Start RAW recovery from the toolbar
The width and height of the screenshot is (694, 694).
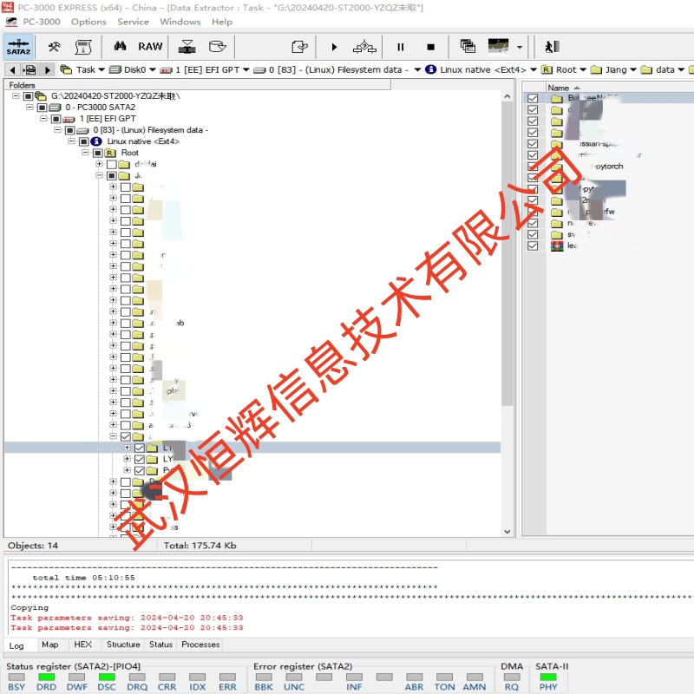(x=150, y=47)
